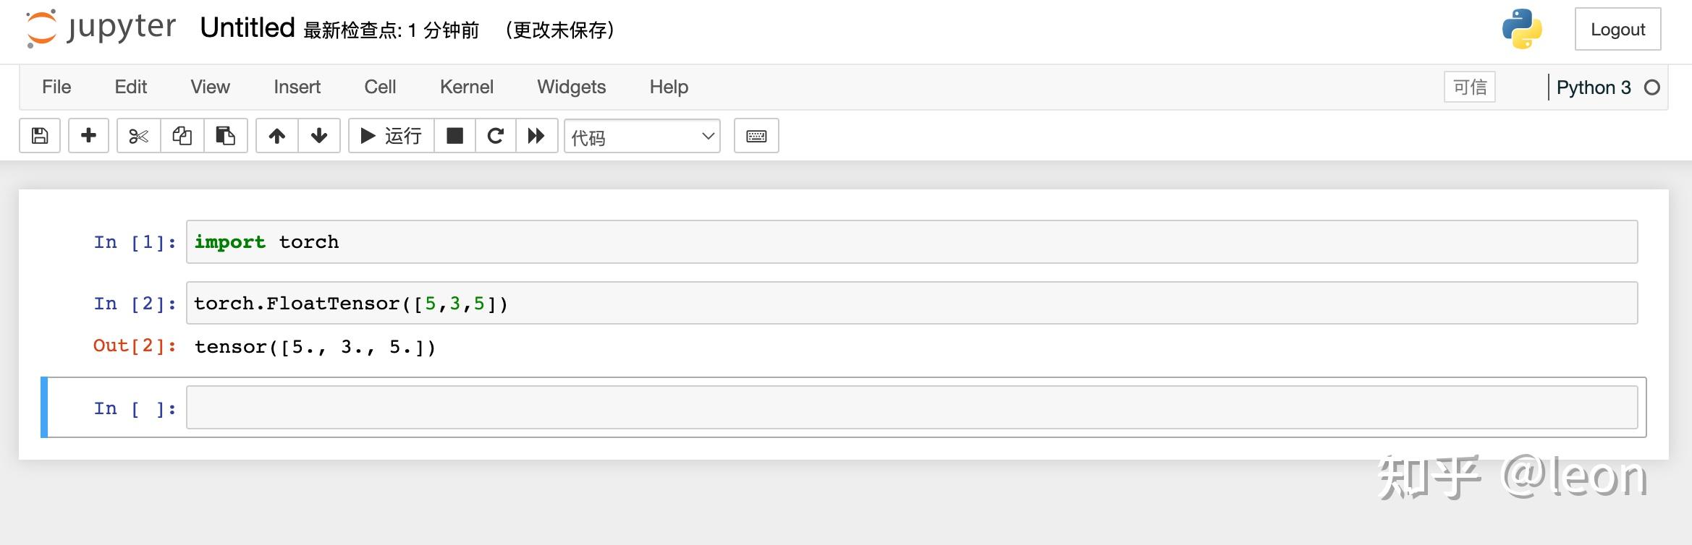Toggle the 可信 trusted notebook indicator
The image size is (1692, 545).
coord(1469,87)
